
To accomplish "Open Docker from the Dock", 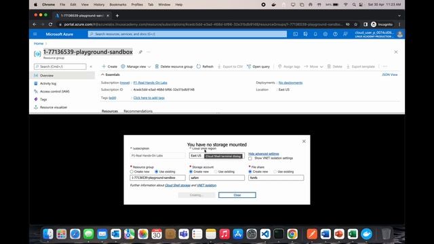I will (366, 234).
